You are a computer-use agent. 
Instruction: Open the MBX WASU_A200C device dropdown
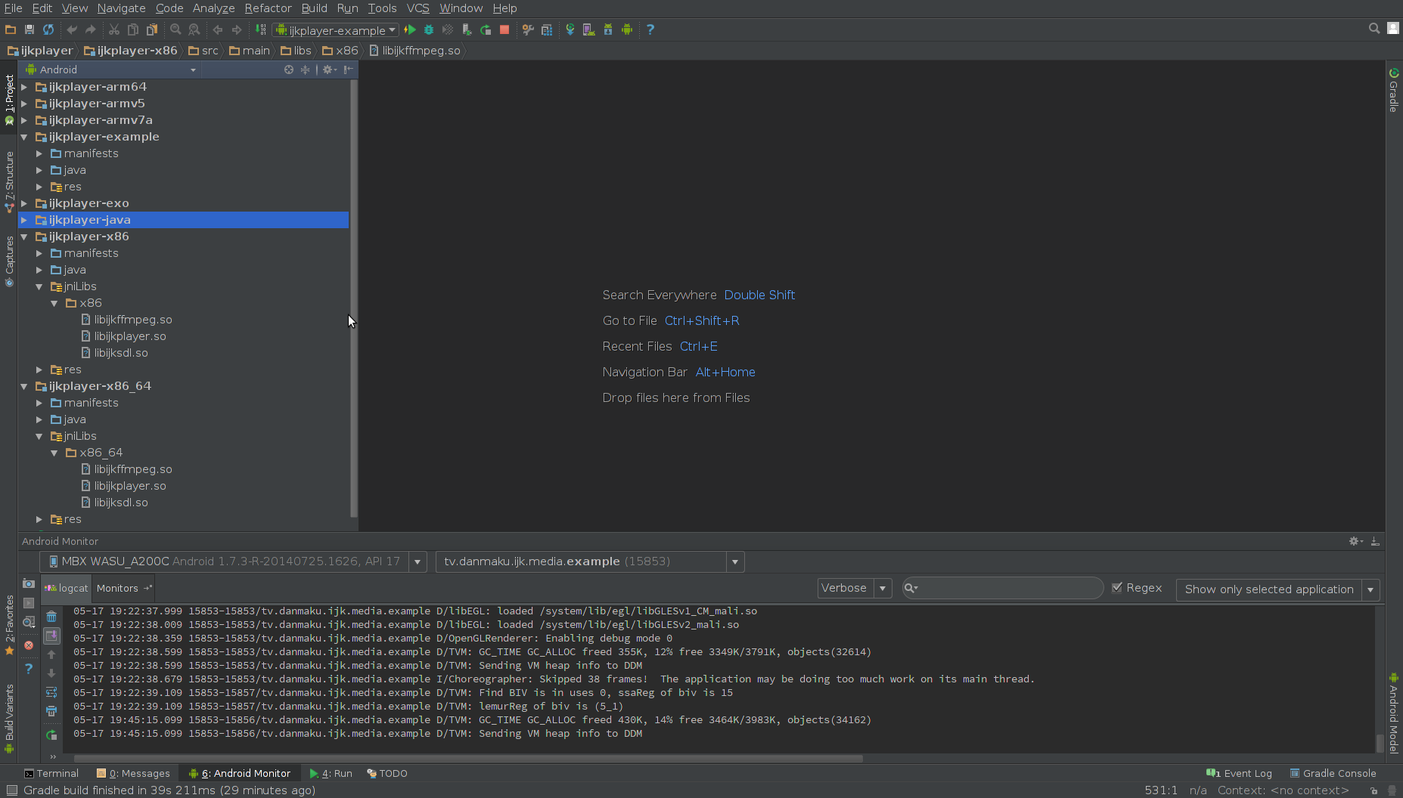[x=417, y=561]
